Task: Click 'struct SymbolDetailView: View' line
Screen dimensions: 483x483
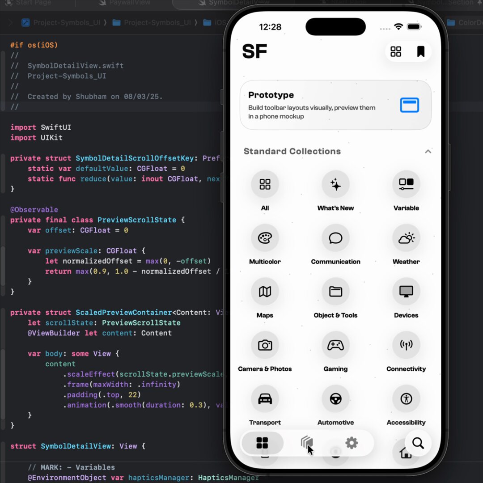Action: 78,446
